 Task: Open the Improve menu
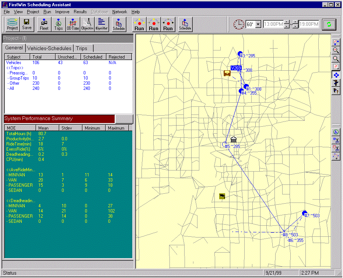coord(62,12)
